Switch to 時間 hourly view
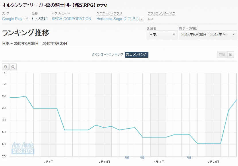This screenshot has width=238, height=166. (x=222, y=55)
